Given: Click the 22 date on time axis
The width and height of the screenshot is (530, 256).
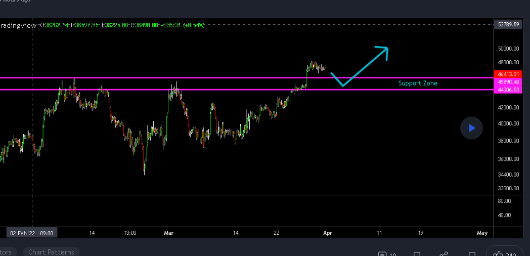Looking at the screenshot, I should [x=276, y=233].
